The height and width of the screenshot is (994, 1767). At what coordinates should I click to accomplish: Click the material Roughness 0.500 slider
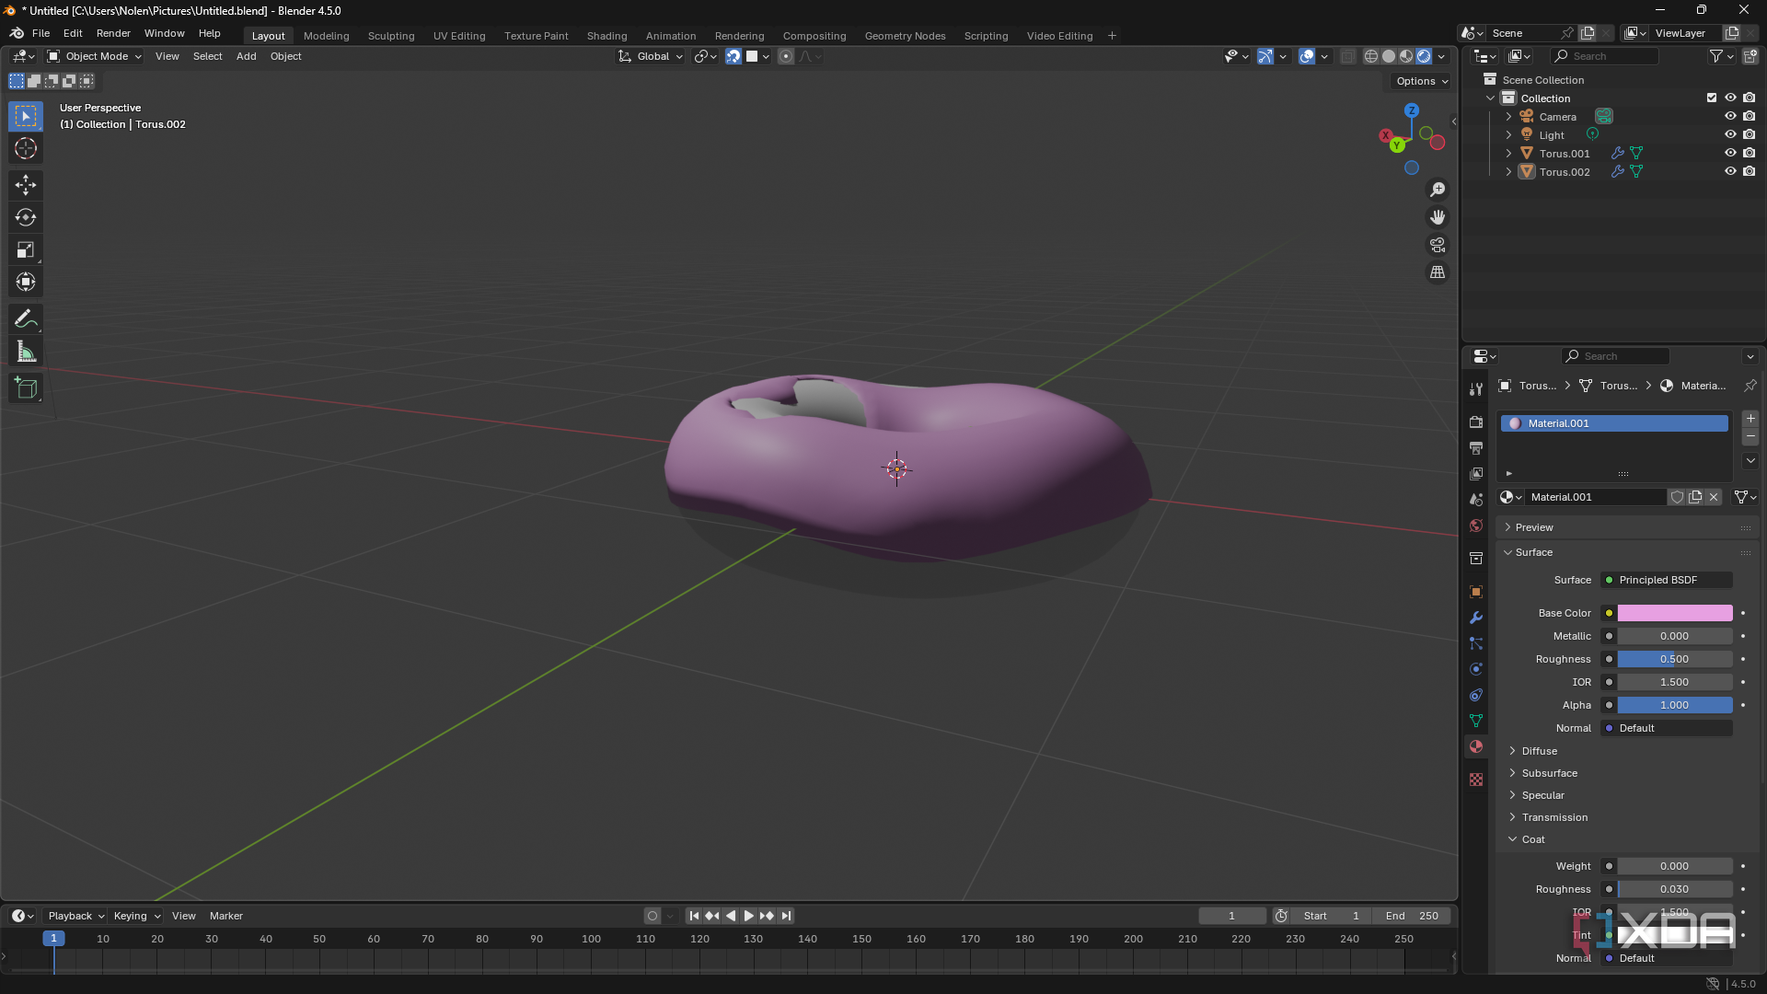[x=1675, y=659]
